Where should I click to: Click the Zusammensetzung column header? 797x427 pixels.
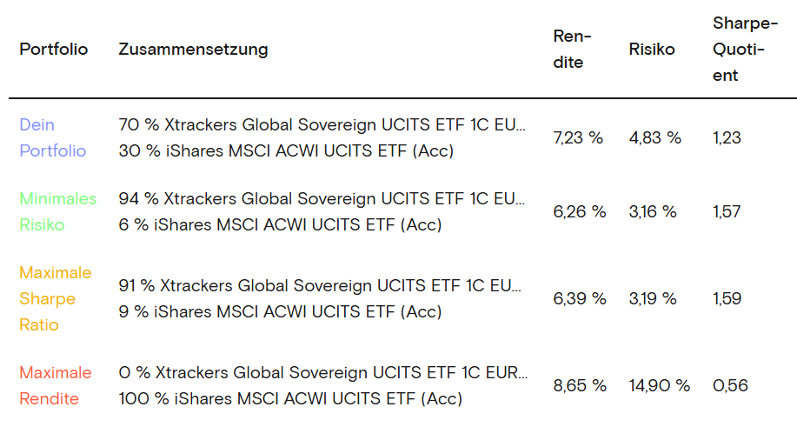click(x=193, y=50)
